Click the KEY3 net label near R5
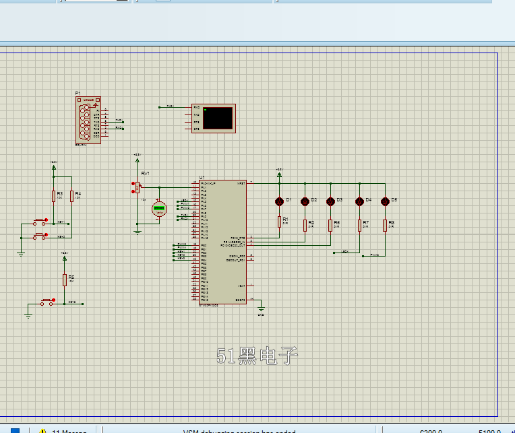Image resolution: width=515 pixels, height=433 pixels. click(x=72, y=302)
